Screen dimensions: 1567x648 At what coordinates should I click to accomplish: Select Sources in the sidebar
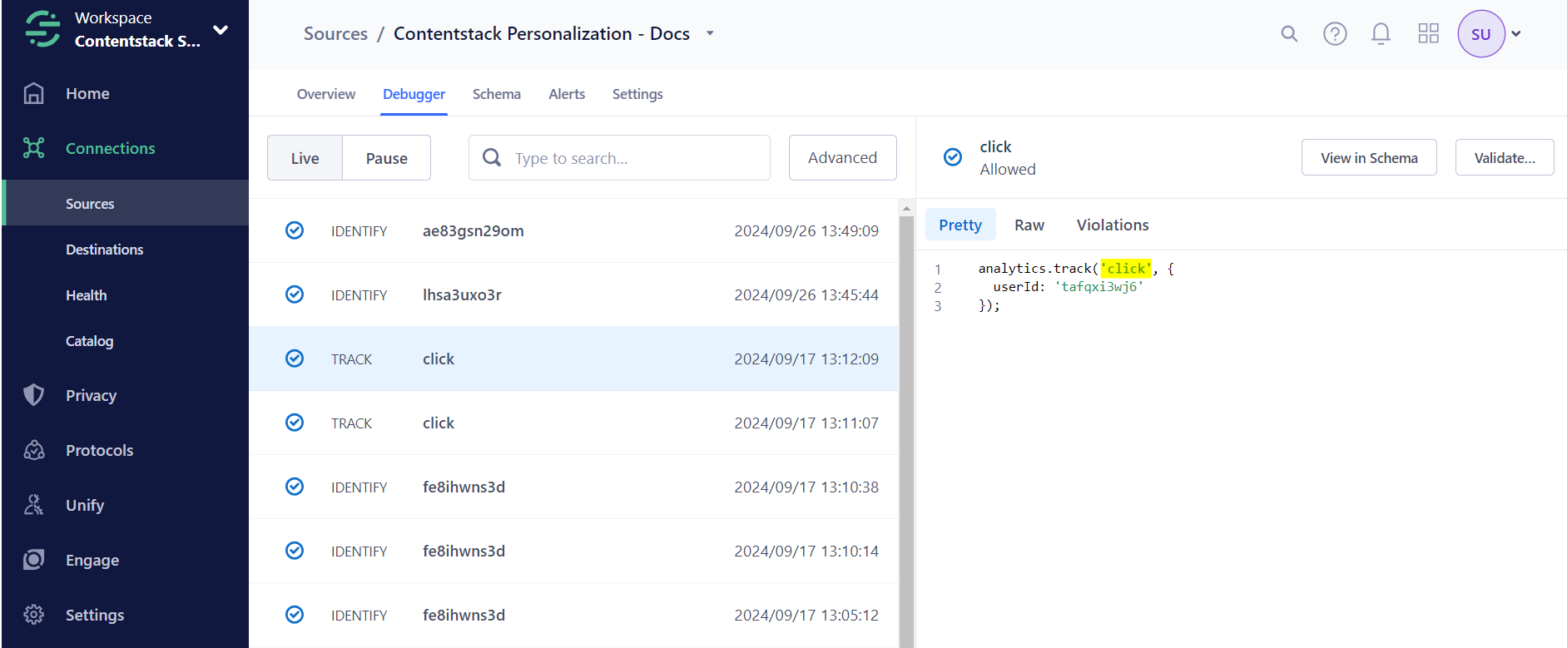point(125,203)
